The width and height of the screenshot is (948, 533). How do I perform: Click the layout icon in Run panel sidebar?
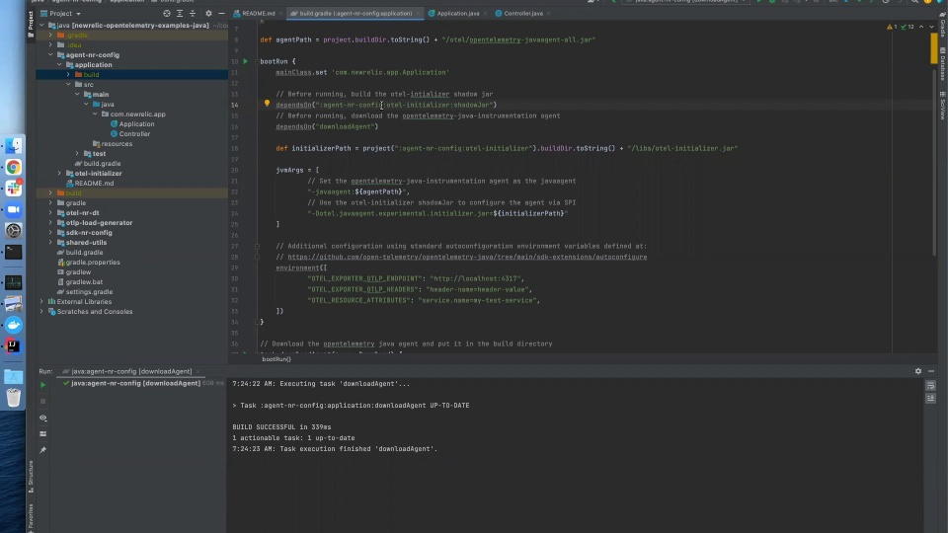(x=42, y=434)
